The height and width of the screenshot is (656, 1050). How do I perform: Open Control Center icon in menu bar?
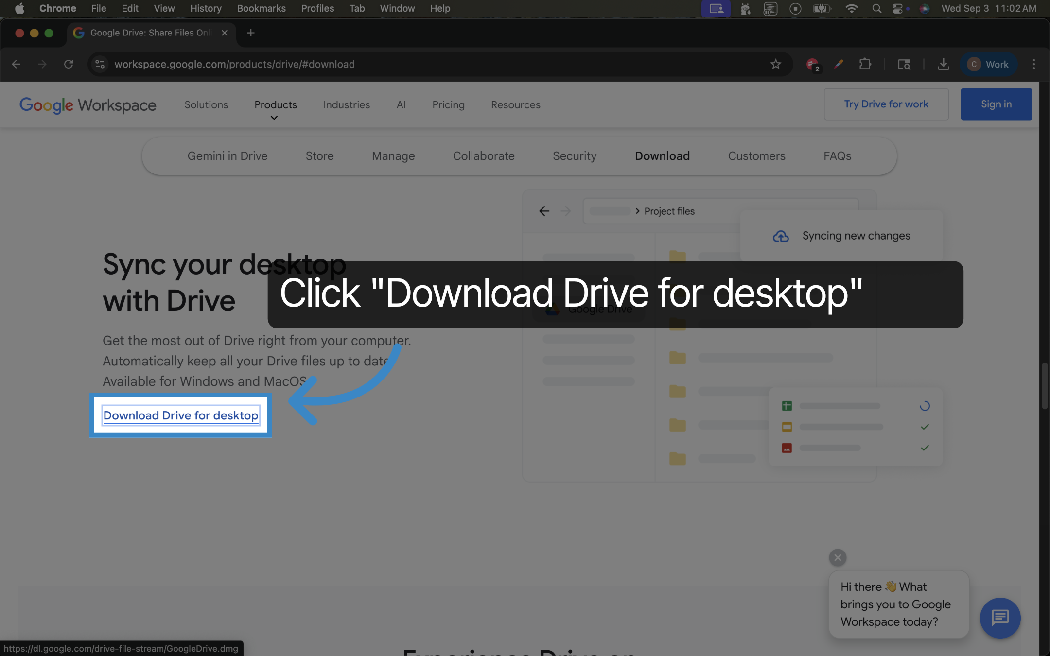point(898,8)
